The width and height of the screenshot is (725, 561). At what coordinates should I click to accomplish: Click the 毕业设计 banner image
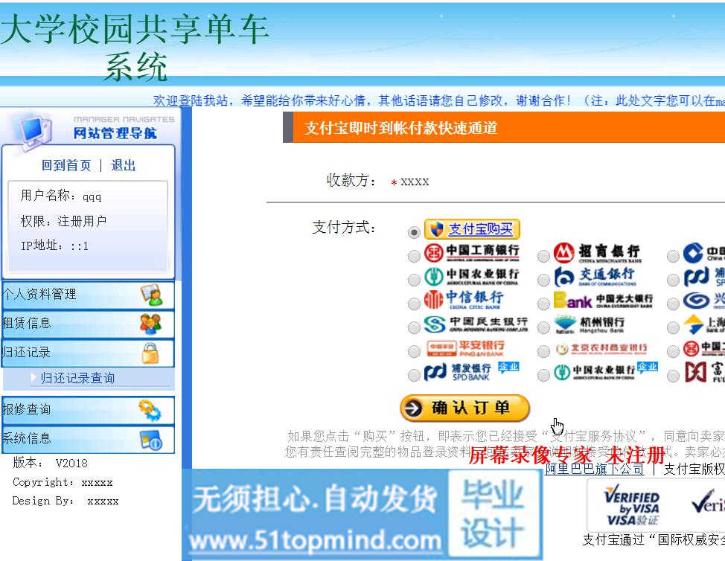coord(494,513)
